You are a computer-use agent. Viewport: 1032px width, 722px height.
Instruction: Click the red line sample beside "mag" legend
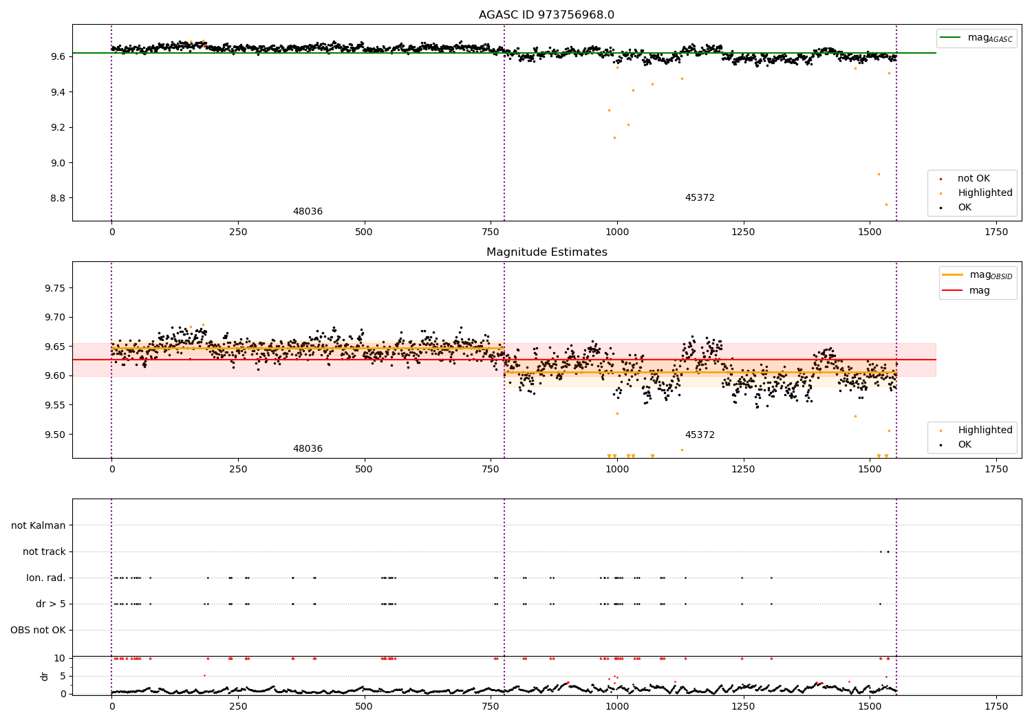[x=952, y=291]
